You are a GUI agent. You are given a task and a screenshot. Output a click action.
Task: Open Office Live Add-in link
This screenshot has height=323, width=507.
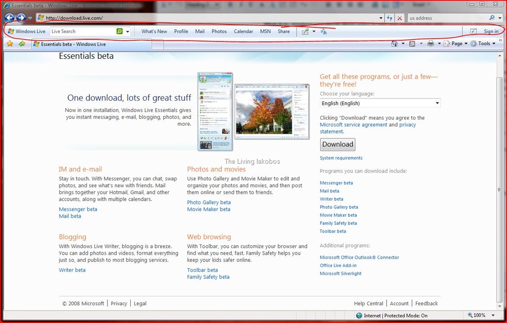pos(338,266)
